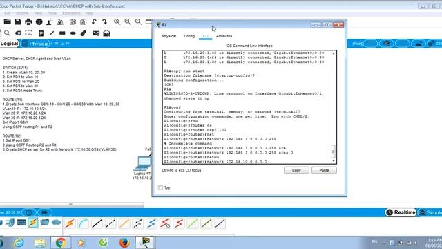Select the Draw Rectangle tool
442x249 pixels.
(62, 33)
